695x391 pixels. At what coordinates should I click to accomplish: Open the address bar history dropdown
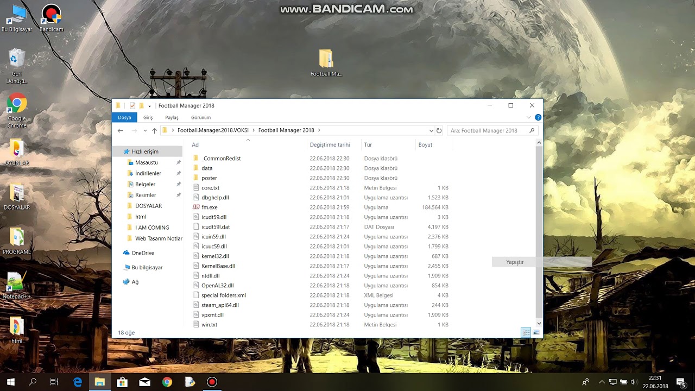click(x=431, y=130)
